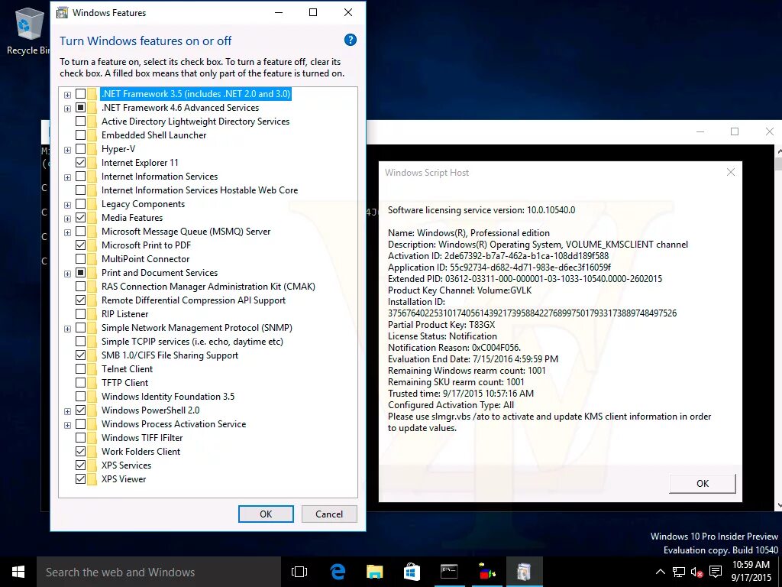Click the Command Prompt scrollbar down arrow
Viewport: 782px width, 587px height.
coord(779,506)
